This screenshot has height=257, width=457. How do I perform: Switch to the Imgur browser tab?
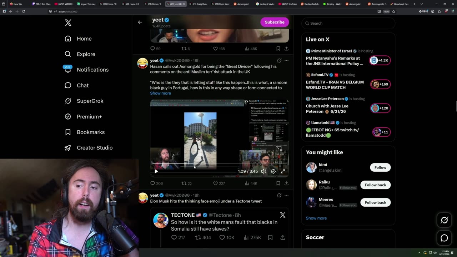click(87, 4)
